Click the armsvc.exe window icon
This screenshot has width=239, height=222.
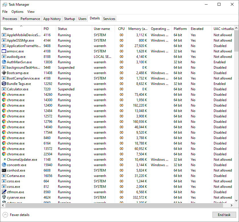(x=4, y=51)
